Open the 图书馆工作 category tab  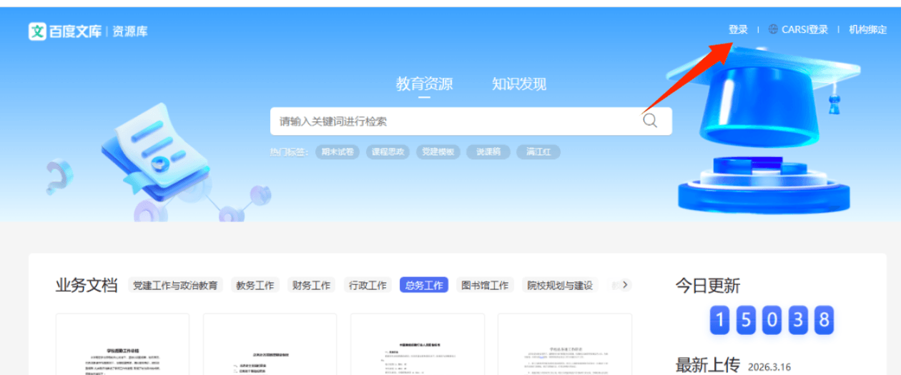485,285
